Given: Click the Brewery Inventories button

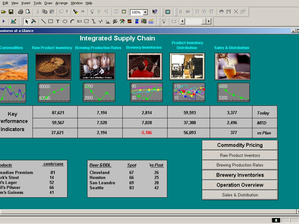Looking at the screenshot, I should pos(240,175).
